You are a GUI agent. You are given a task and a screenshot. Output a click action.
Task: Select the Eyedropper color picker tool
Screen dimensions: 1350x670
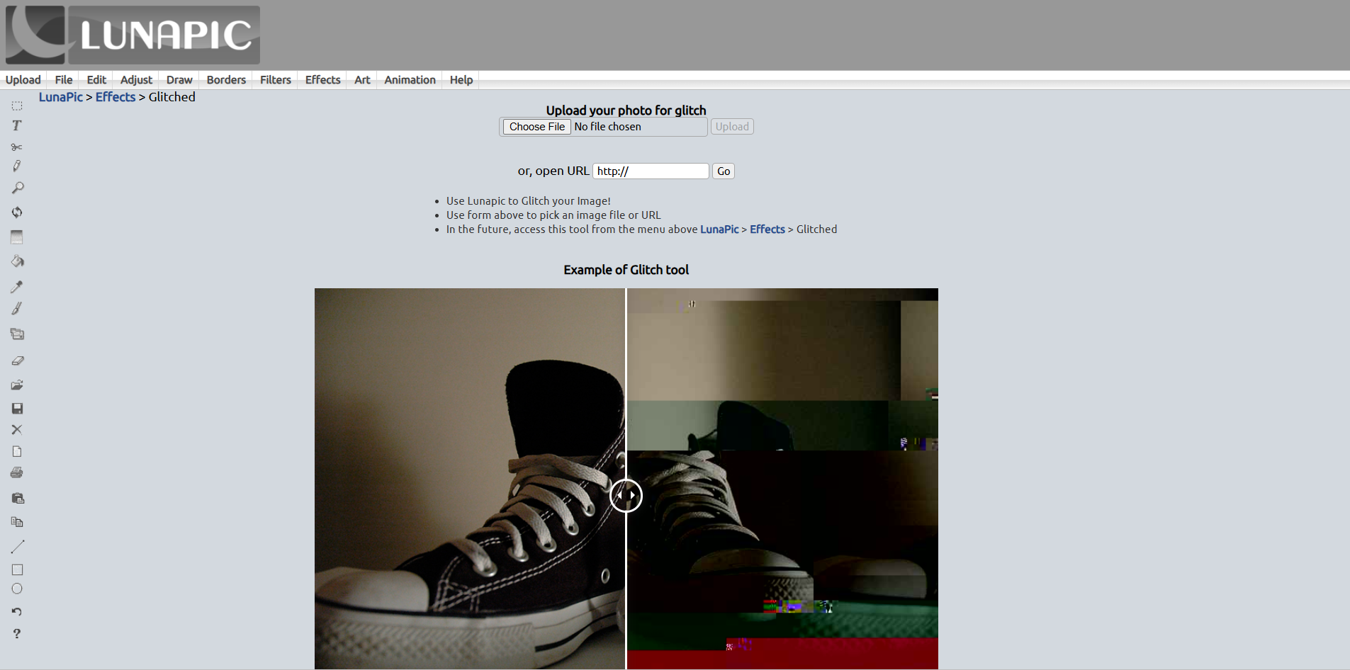coord(17,286)
